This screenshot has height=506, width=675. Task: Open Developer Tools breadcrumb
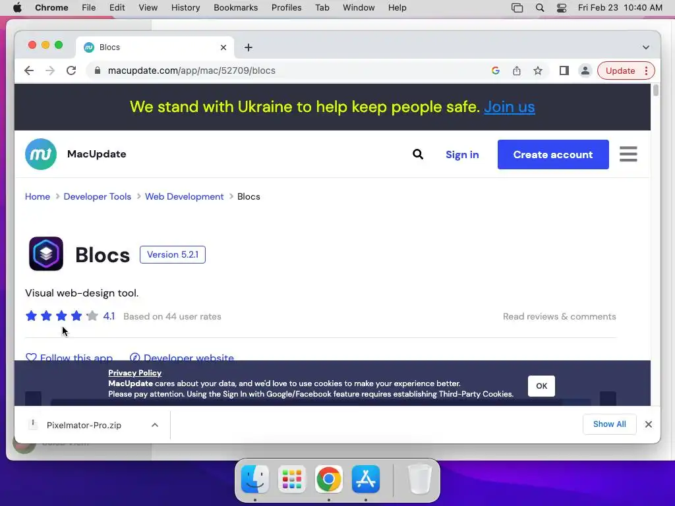(98, 196)
